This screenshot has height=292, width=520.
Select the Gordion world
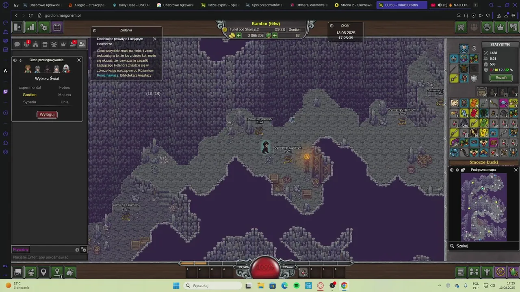30,95
